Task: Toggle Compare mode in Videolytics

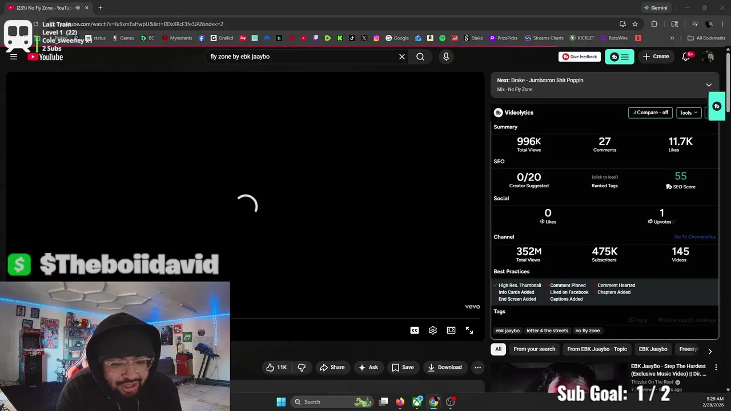Action: [650, 112]
